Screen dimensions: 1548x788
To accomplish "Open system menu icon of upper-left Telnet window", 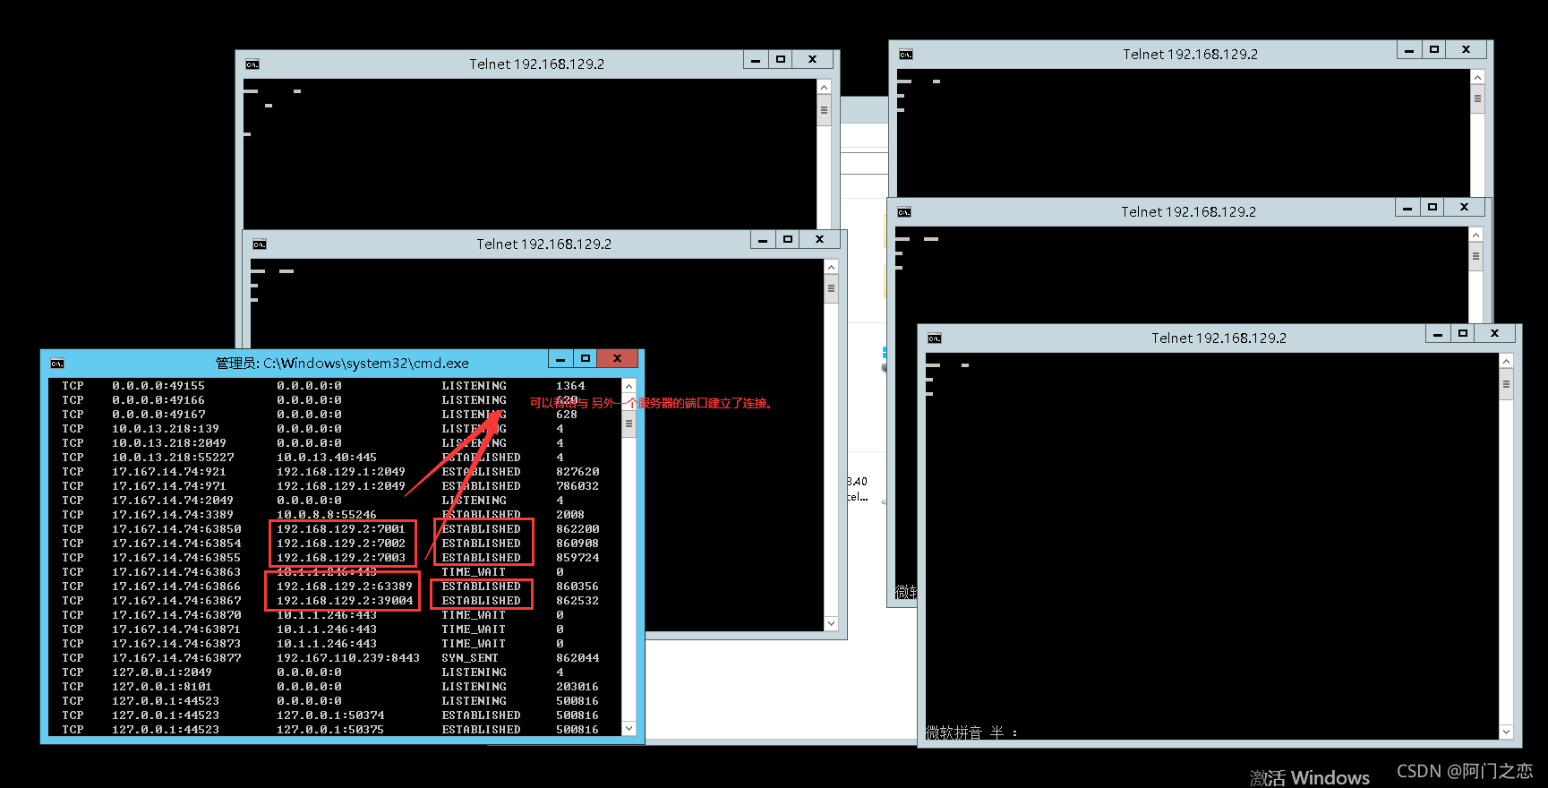I will pos(252,64).
